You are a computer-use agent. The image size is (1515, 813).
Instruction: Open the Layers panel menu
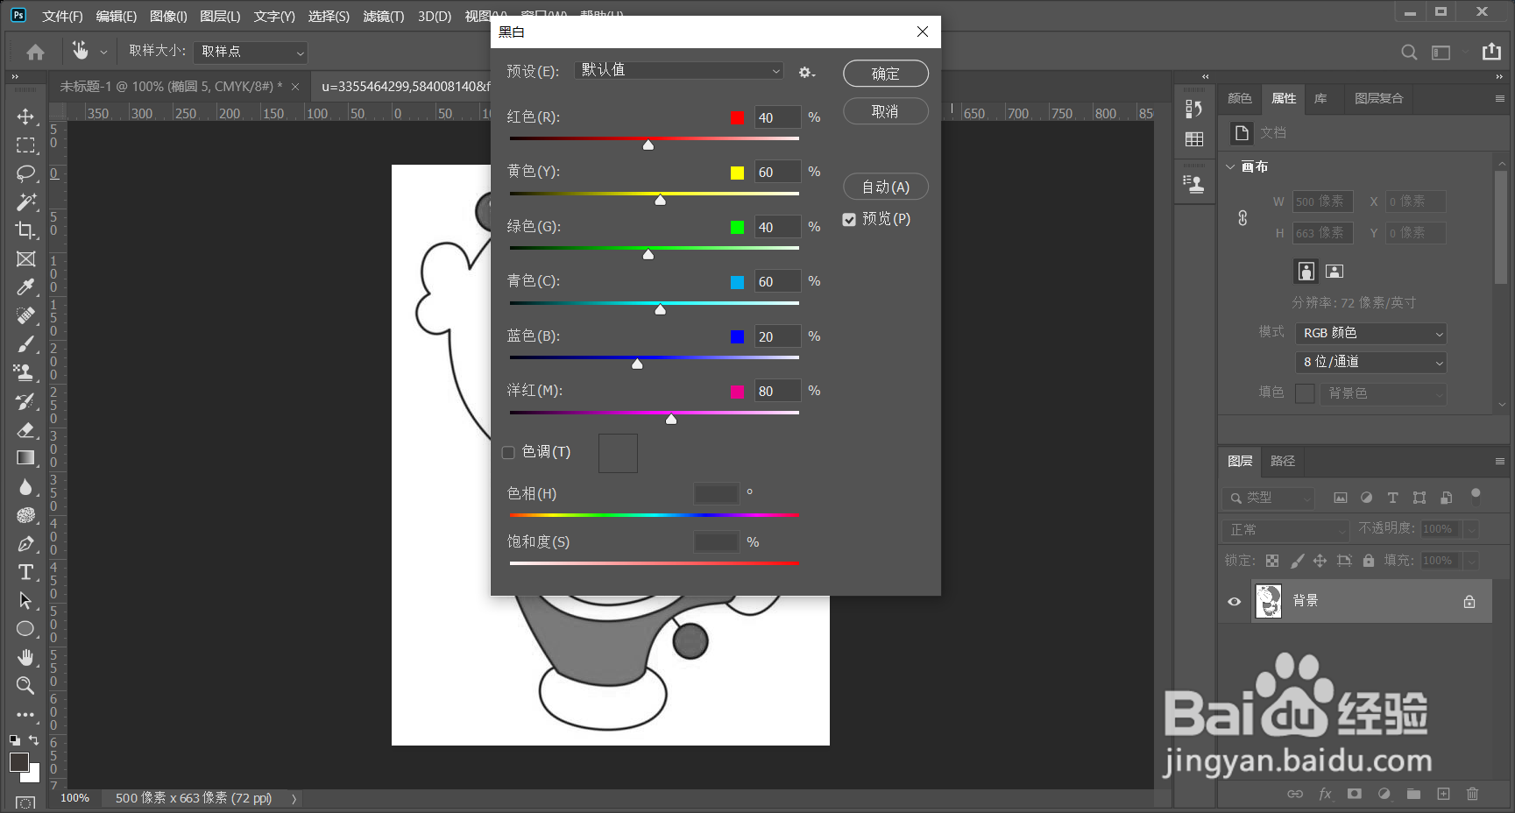pyautogui.click(x=1499, y=461)
